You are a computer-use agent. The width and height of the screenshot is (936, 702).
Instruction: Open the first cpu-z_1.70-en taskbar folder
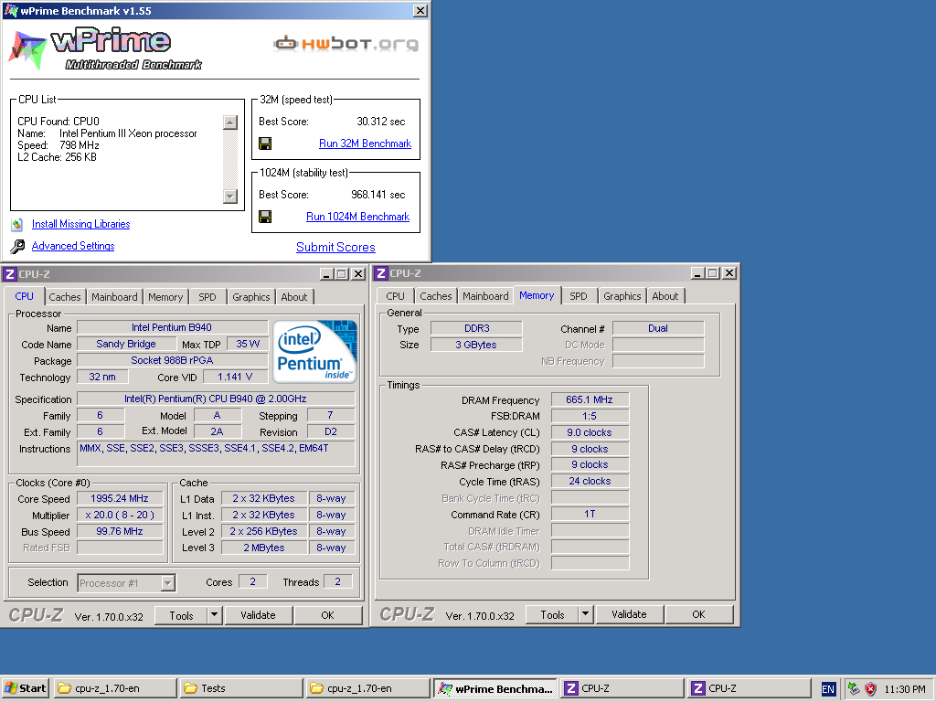coord(116,688)
